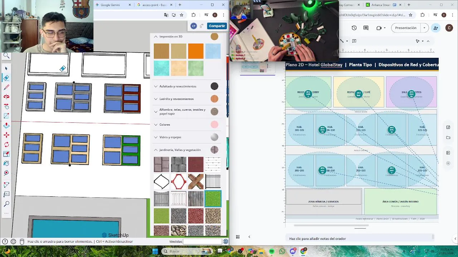Expand Ladrillo y revestimientos section
This screenshot has height=257, width=458.
[156, 99]
